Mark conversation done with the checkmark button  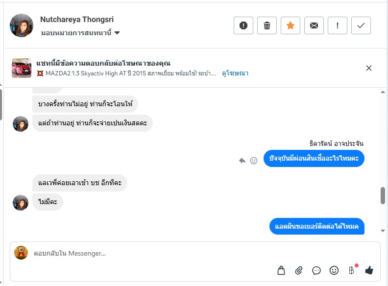click(361, 25)
